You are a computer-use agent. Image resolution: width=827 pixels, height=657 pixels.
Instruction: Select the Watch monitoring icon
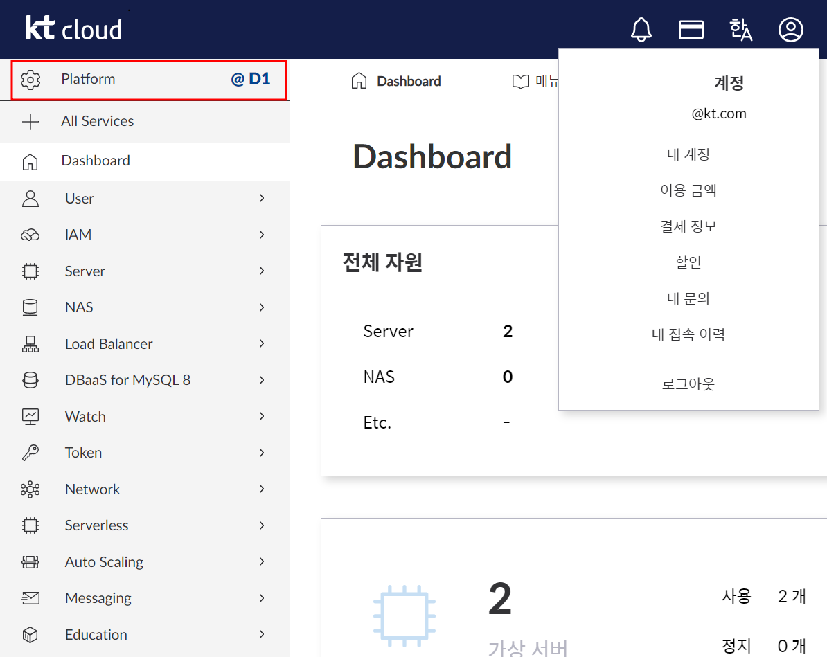click(30, 416)
